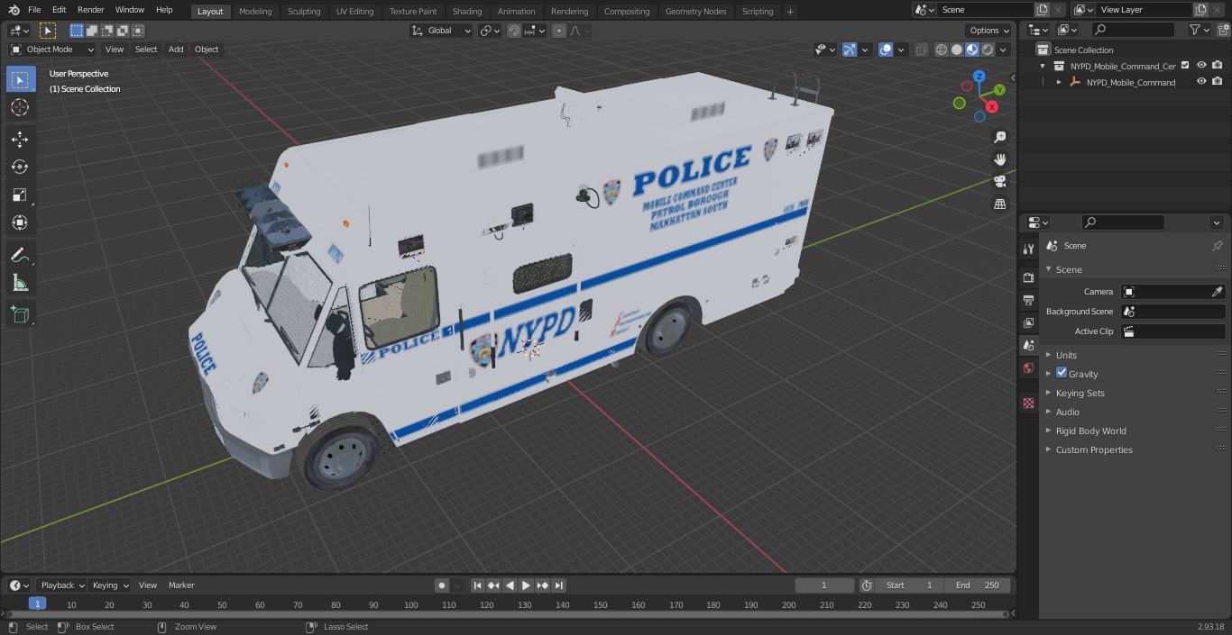
Task: Open the World properties tab
Action: (x=1028, y=368)
